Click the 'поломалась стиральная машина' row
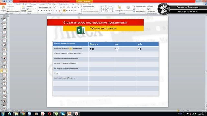This screenshot has height=116, width=207. 106,59
